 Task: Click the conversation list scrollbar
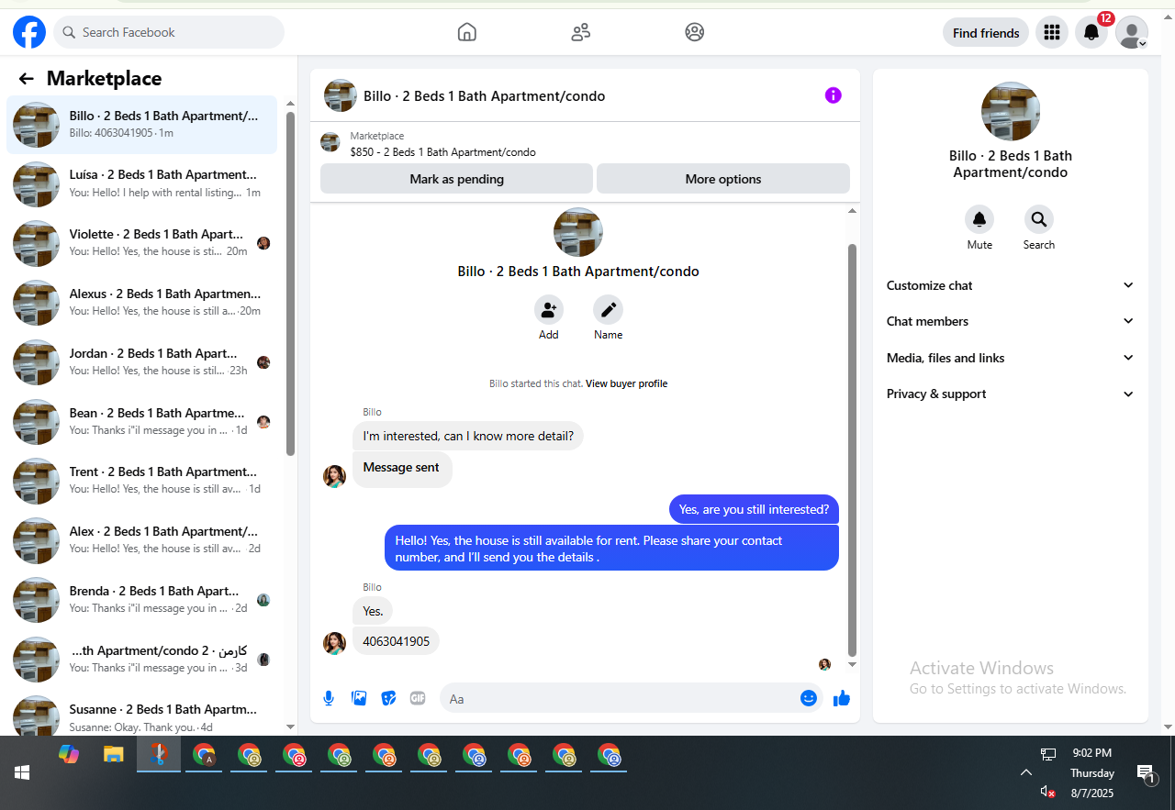point(290,283)
